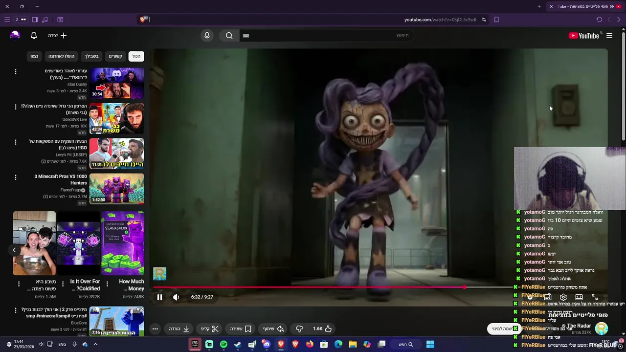Open Epic Games Launcher from the taskbar
Screen dimensions: 626x352
click(x=195, y=344)
